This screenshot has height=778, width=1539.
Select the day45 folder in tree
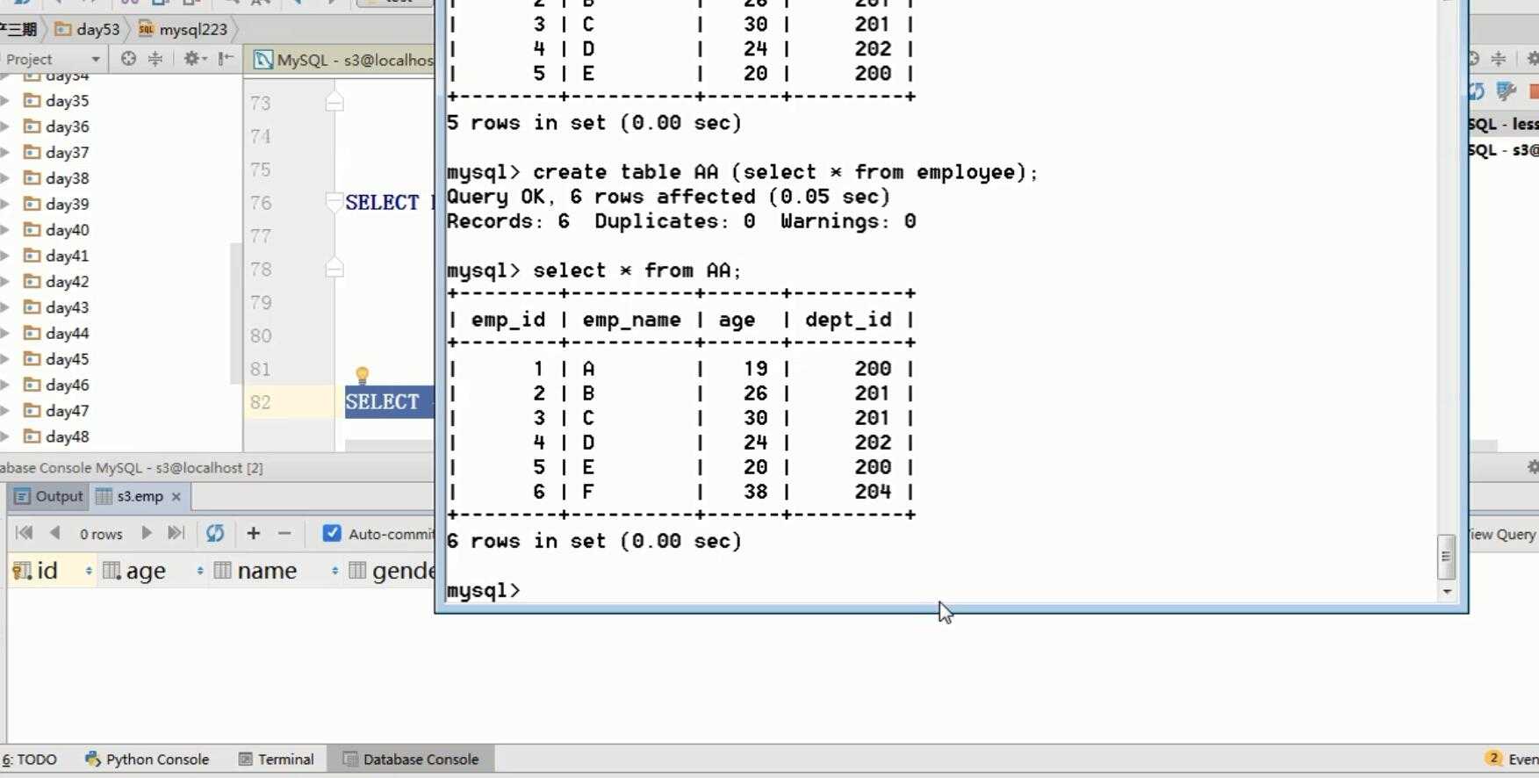tap(56, 359)
